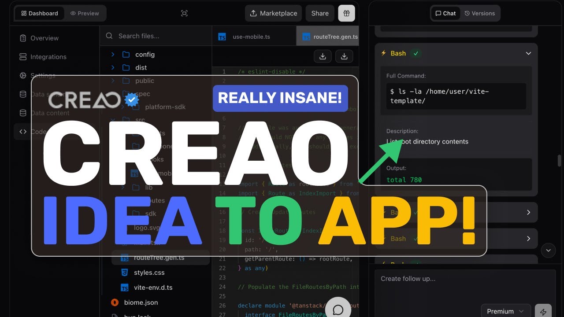Click the CSS icon beside styles.css
The image size is (564, 317).
pyautogui.click(x=125, y=273)
